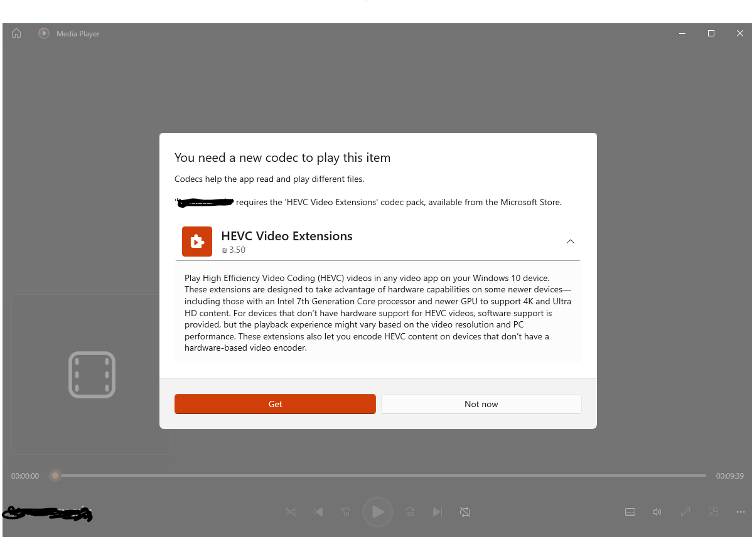
Task: Click the seek bar thumb
Action: click(55, 476)
